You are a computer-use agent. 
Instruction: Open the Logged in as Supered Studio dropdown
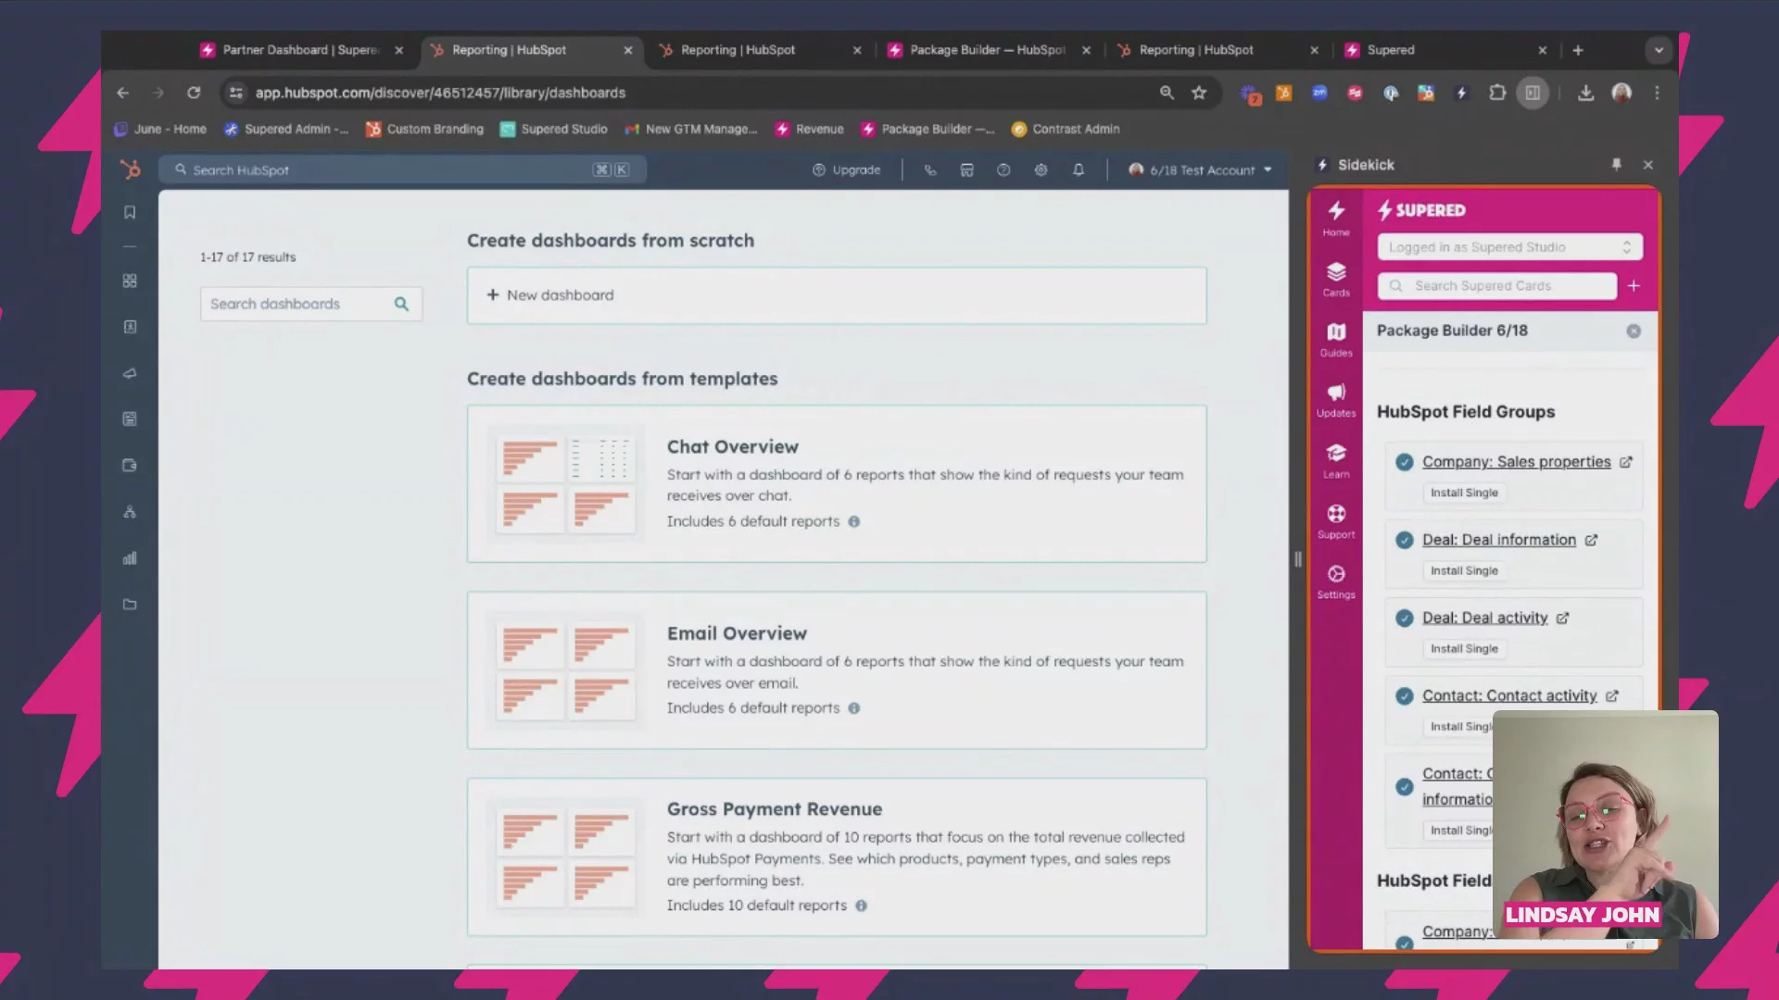pos(1509,247)
